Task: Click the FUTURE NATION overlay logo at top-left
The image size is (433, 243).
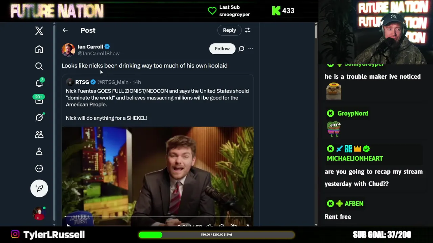Action: pos(57,11)
